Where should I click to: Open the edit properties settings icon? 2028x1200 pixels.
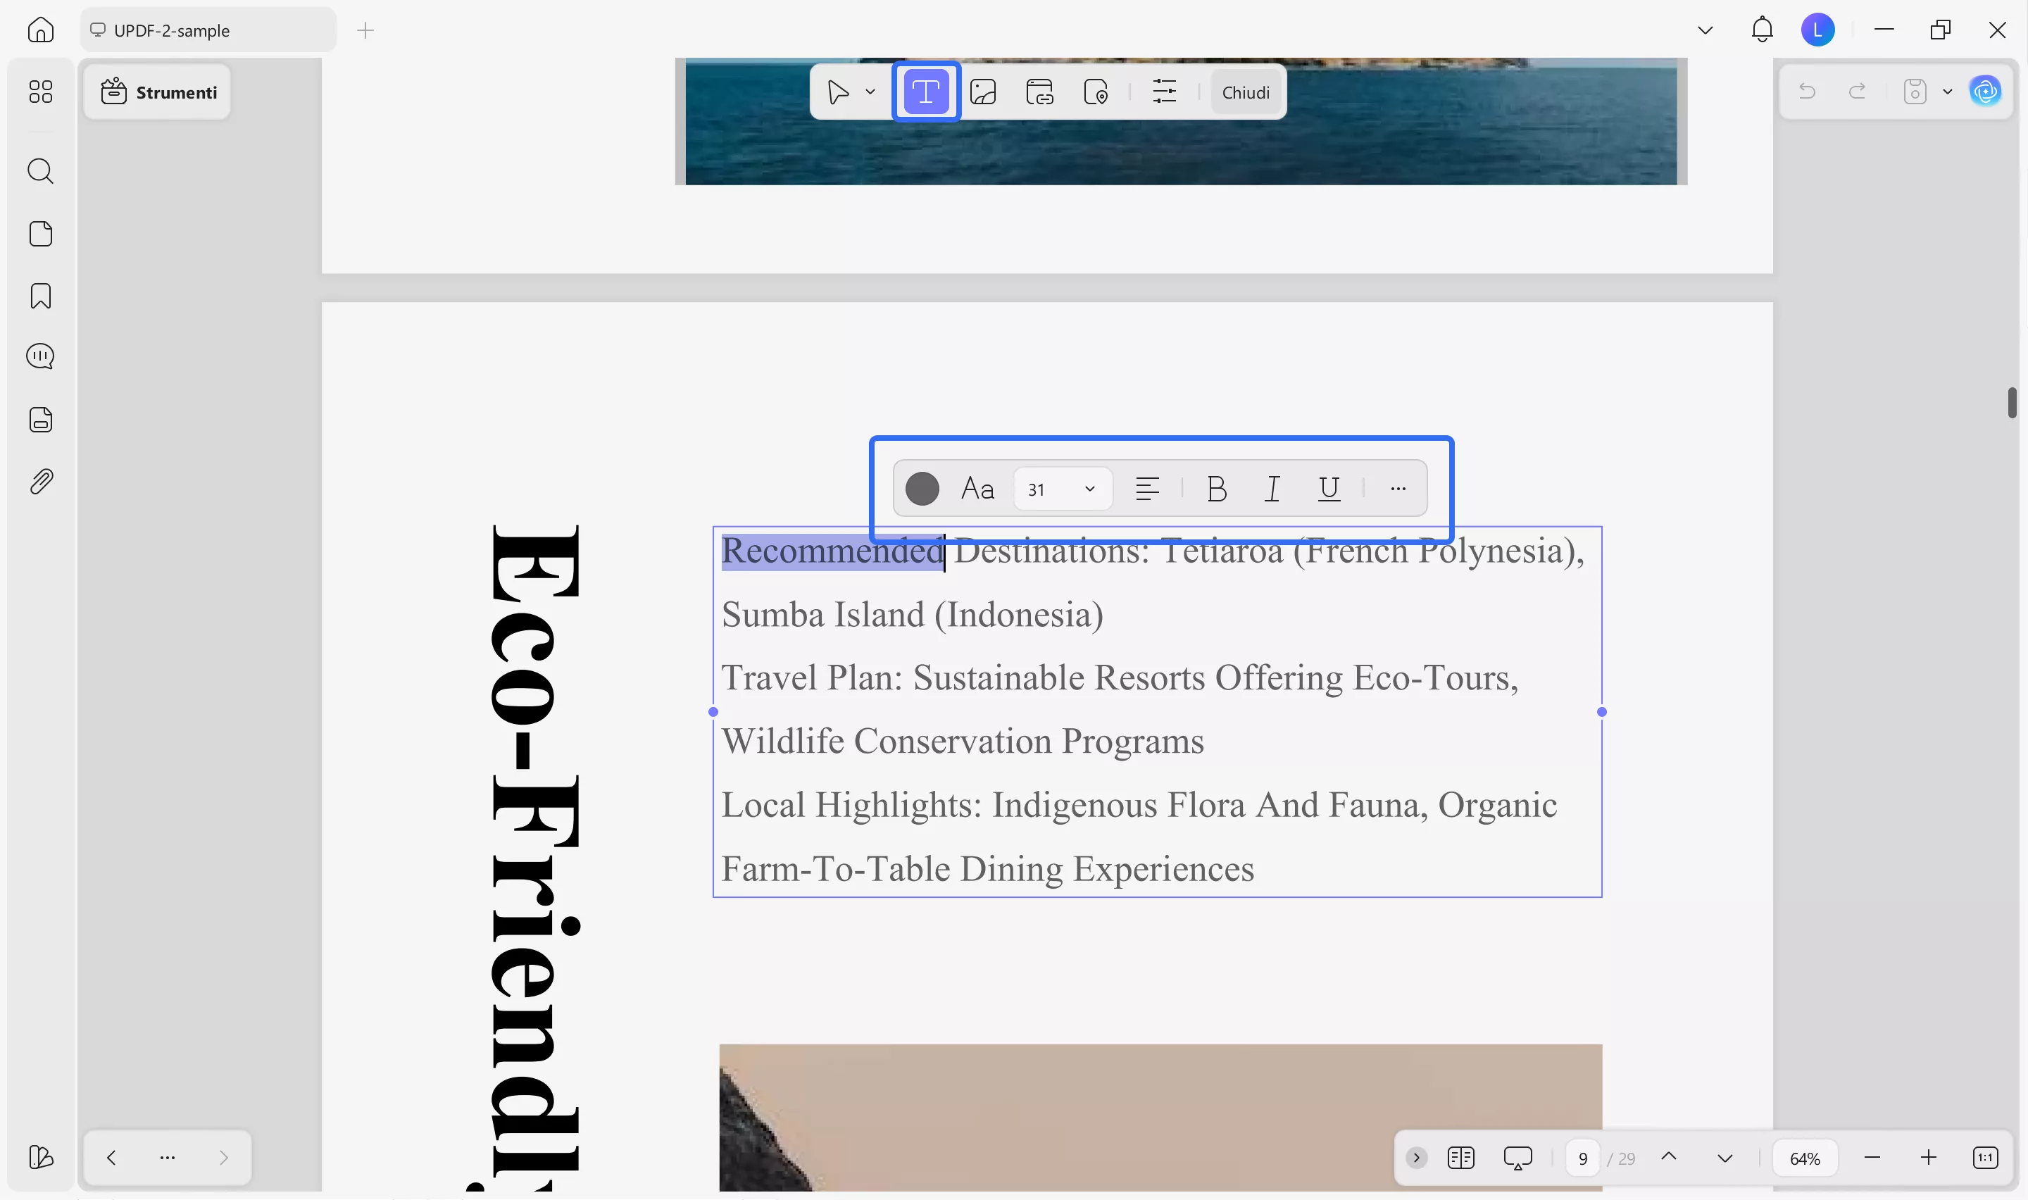click(1164, 92)
